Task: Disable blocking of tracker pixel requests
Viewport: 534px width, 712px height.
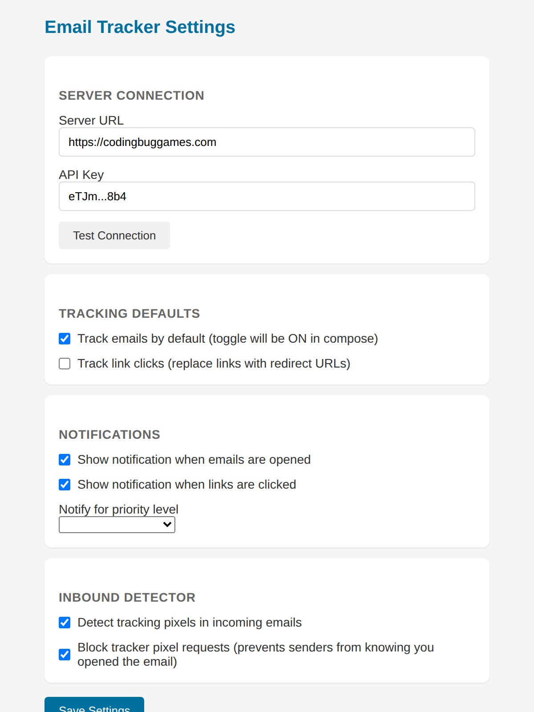Action: [64, 654]
